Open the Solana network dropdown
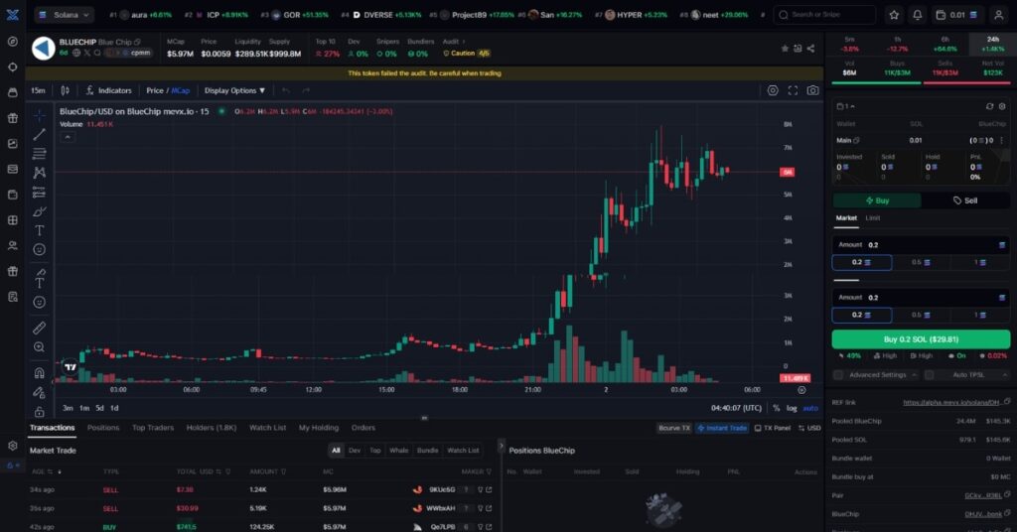 [65, 14]
